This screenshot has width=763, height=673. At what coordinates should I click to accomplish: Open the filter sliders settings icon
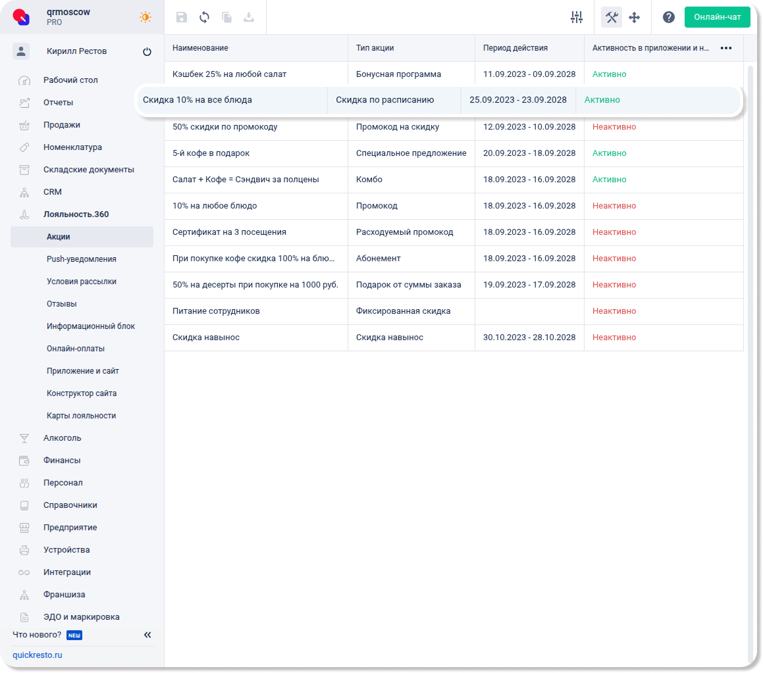[577, 18]
